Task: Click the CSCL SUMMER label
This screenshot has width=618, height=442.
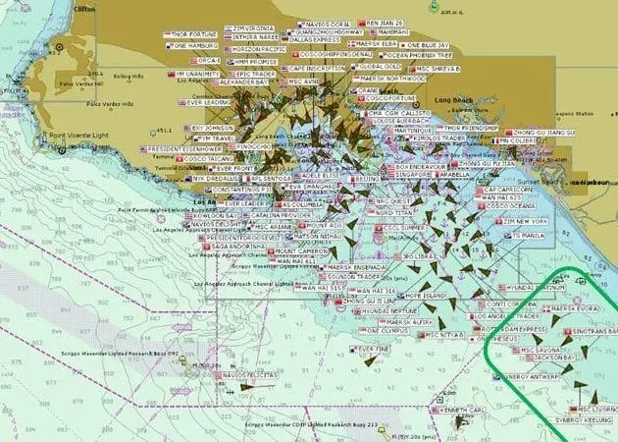Action: point(400,229)
